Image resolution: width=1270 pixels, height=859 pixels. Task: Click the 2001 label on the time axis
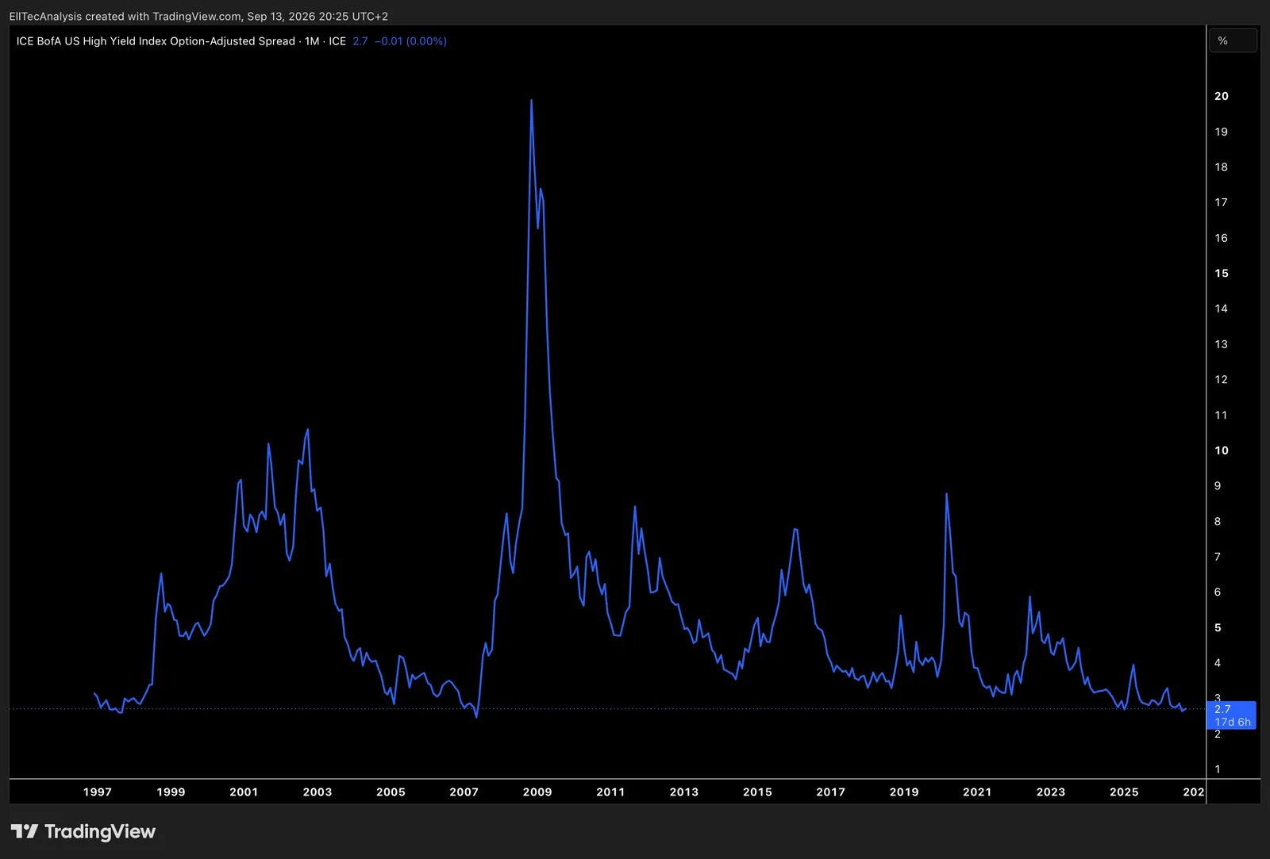pyautogui.click(x=244, y=792)
